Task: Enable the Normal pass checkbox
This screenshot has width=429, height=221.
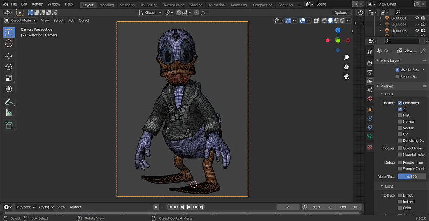Action: (400, 122)
